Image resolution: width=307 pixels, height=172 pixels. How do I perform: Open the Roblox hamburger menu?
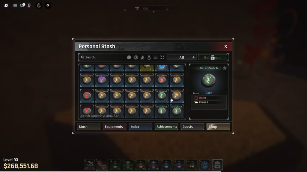(15, 5)
